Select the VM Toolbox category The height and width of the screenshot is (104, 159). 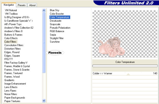(x=11, y=14)
